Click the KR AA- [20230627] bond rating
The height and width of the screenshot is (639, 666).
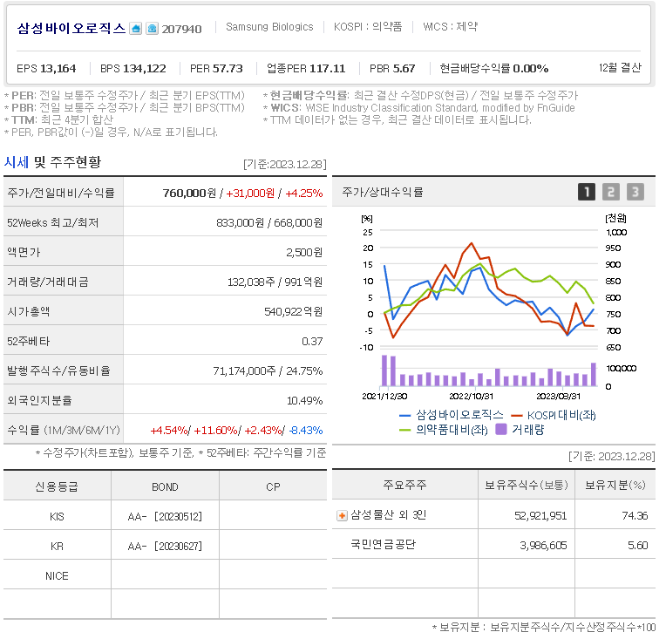(165, 547)
